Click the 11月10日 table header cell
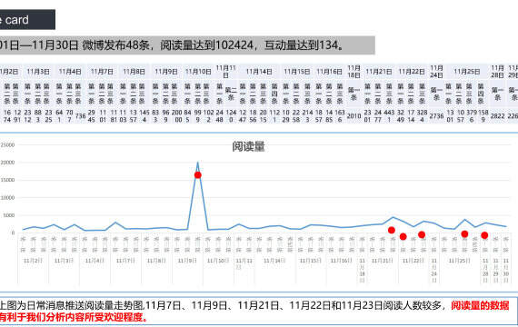 (198, 72)
